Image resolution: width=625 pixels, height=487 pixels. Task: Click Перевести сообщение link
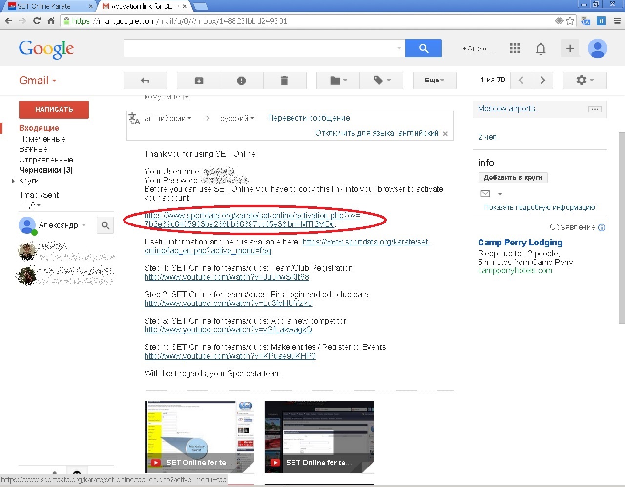(x=309, y=118)
